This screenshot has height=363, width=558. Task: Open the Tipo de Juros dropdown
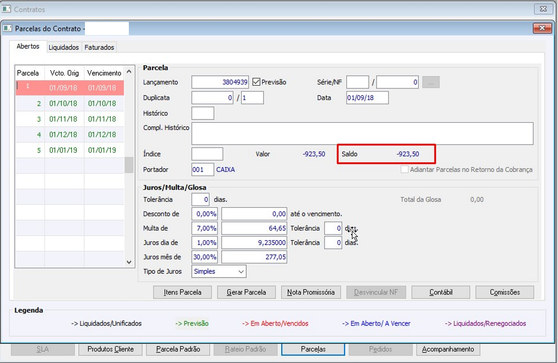point(219,271)
